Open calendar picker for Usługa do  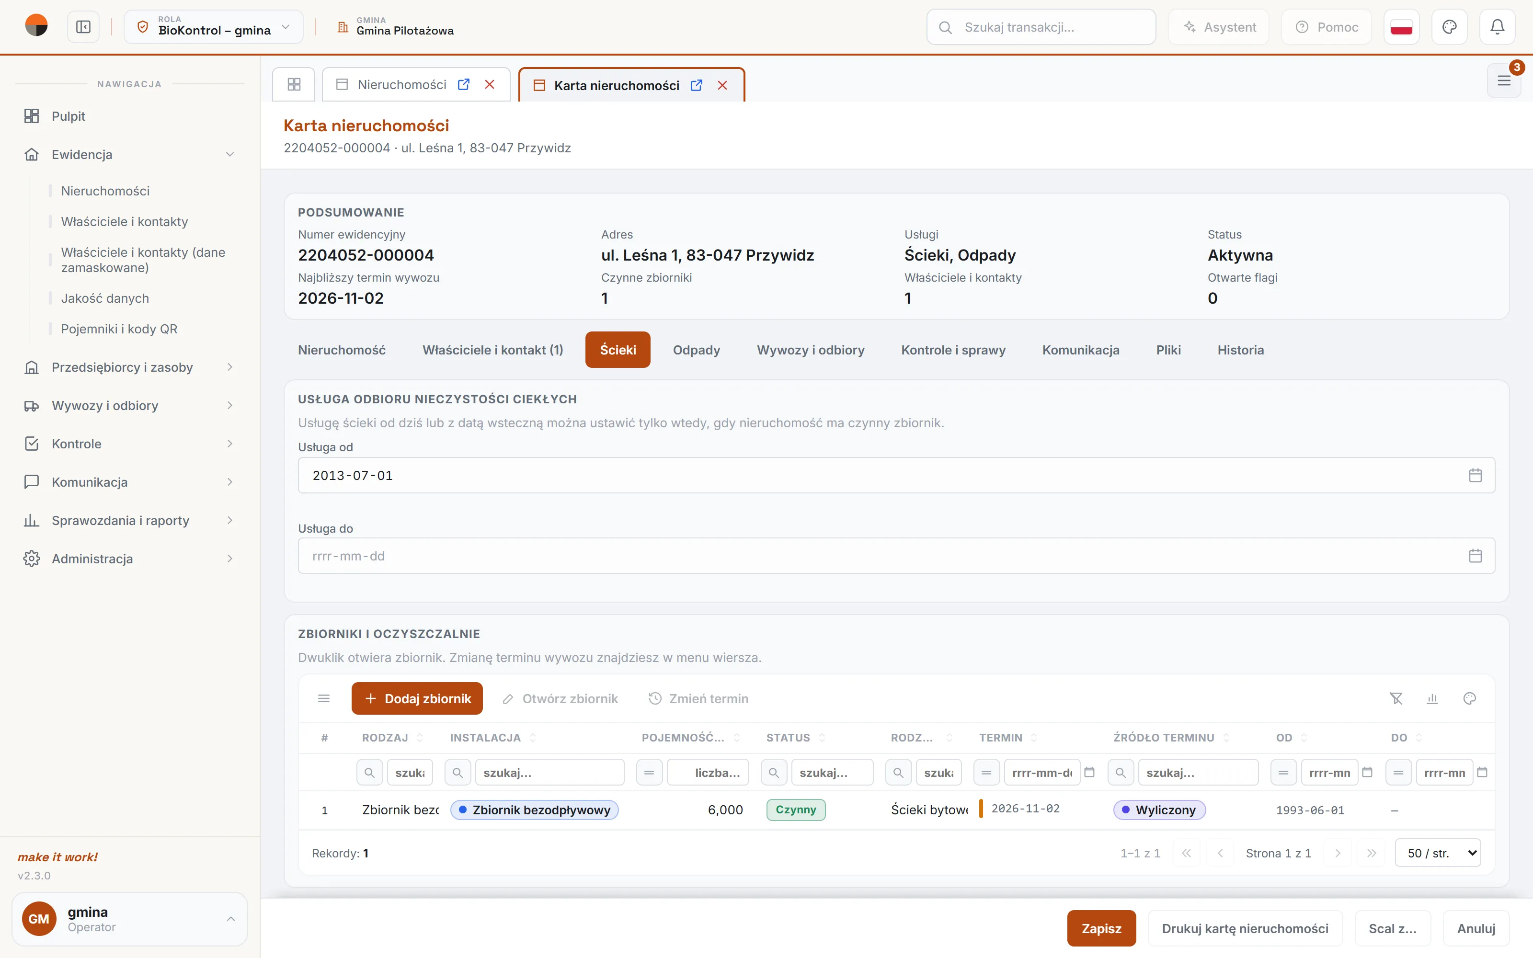pyautogui.click(x=1476, y=556)
